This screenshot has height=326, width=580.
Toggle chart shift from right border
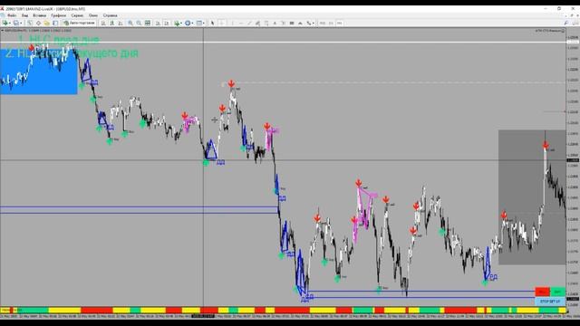167,23
